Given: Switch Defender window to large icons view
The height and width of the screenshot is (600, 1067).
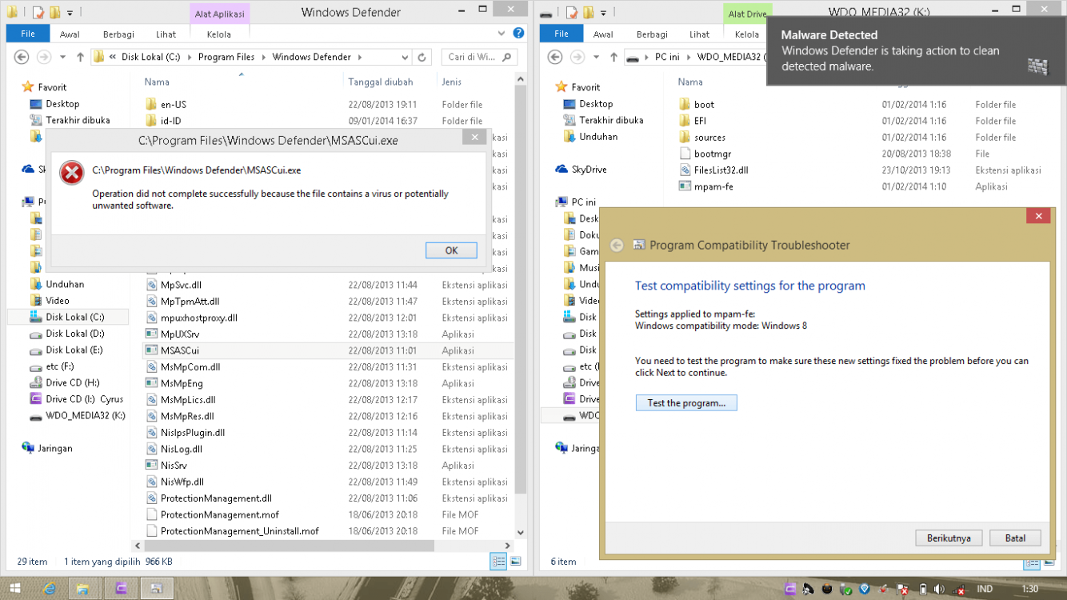Looking at the screenshot, I should [x=516, y=562].
